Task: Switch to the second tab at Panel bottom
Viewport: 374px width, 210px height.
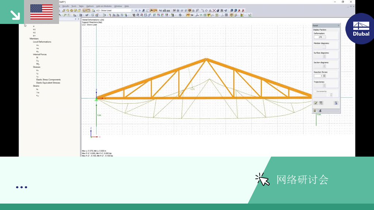Action: point(320,111)
